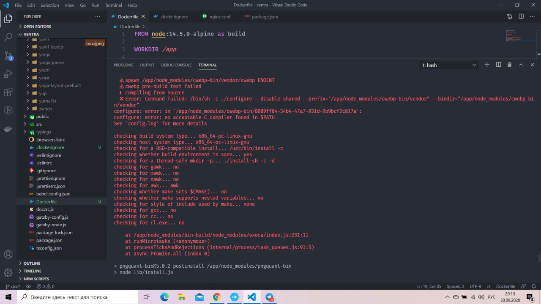Open the Manage gear icon
This screenshot has width=541, height=304.
(x=8, y=273)
